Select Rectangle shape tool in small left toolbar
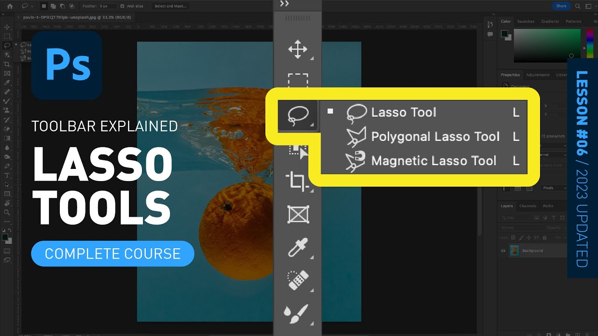The height and width of the screenshot is (336, 598). [x=7, y=194]
